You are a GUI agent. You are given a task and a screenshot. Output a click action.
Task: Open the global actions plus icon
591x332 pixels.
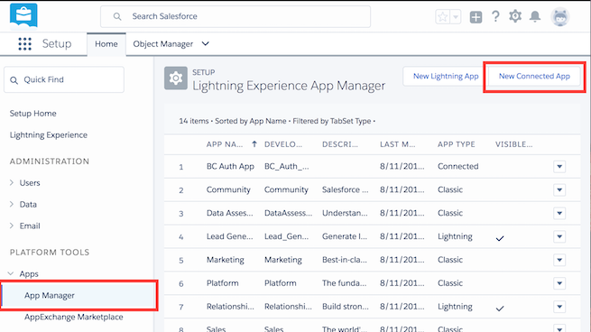pos(476,17)
